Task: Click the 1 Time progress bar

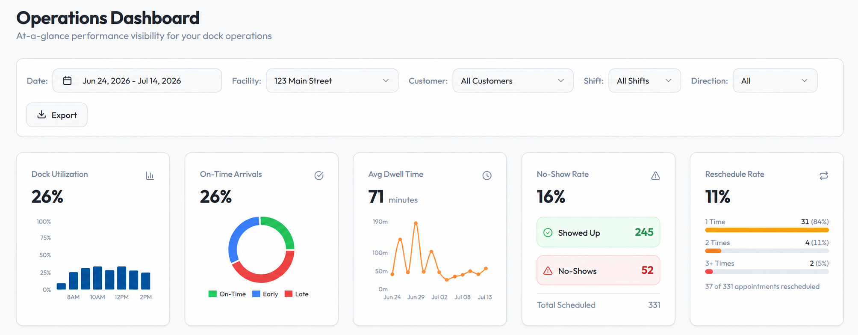Action: pyautogui.click(x=767, y=230)
